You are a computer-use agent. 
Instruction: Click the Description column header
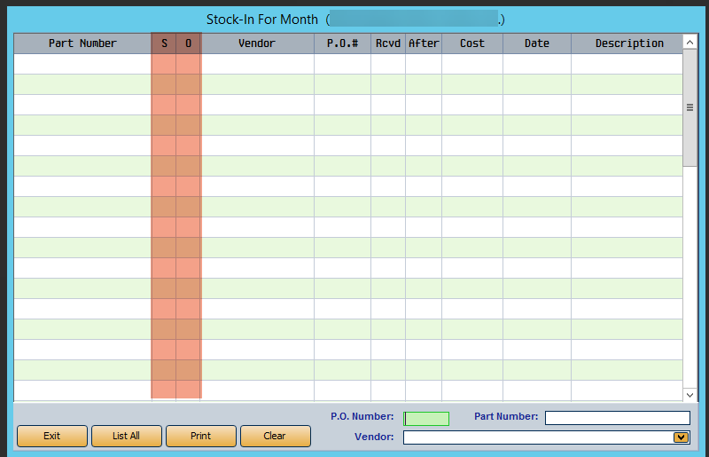(x=628, y=43)
